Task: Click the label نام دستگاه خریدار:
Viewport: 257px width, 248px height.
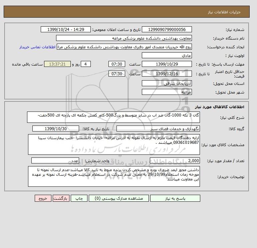Action: [229, 38]
